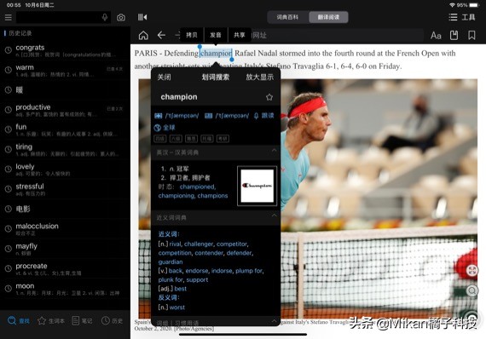The width and height of the screenshot is (486, 339).
Task: Navigate back with the left arrow
Action: point(161,35)
